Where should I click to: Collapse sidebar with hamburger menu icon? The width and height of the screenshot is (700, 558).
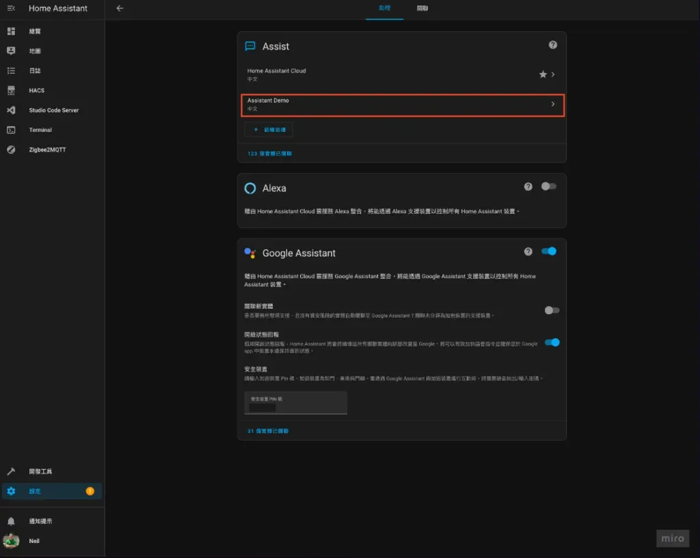11,8
